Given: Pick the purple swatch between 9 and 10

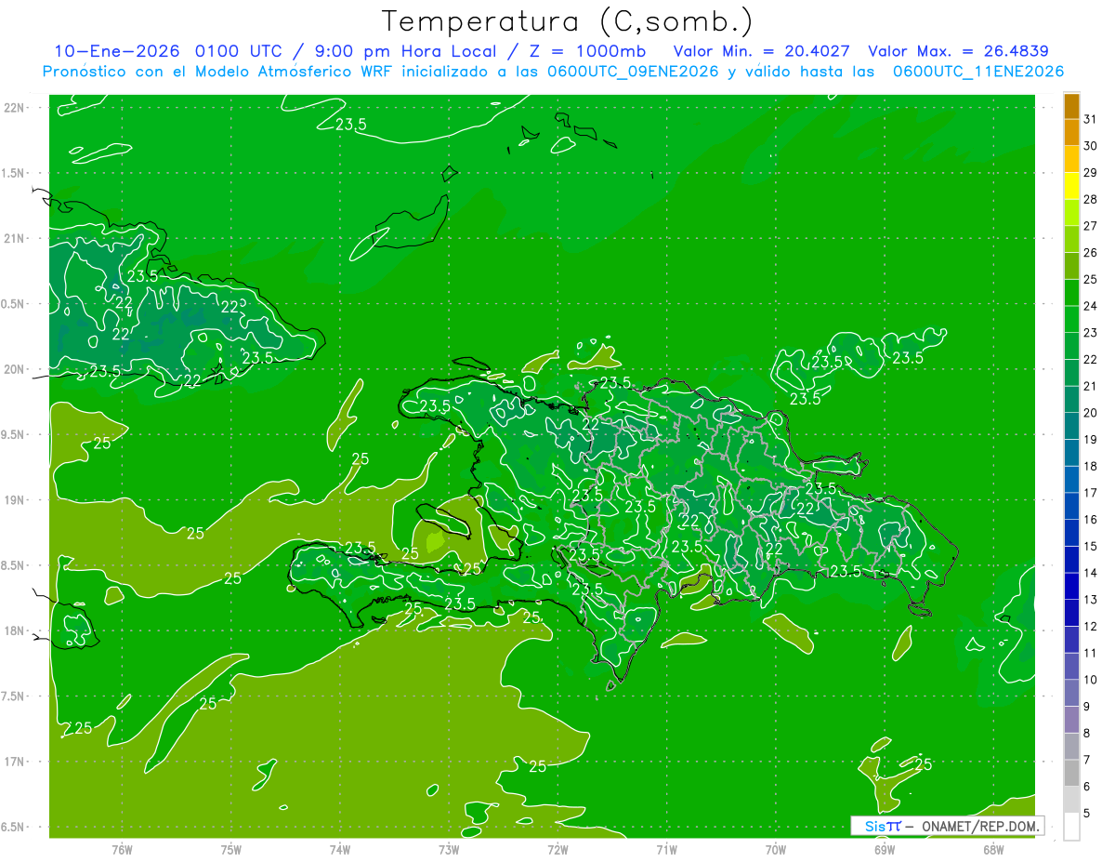Looking at the screenshot, I should 1071,693.
